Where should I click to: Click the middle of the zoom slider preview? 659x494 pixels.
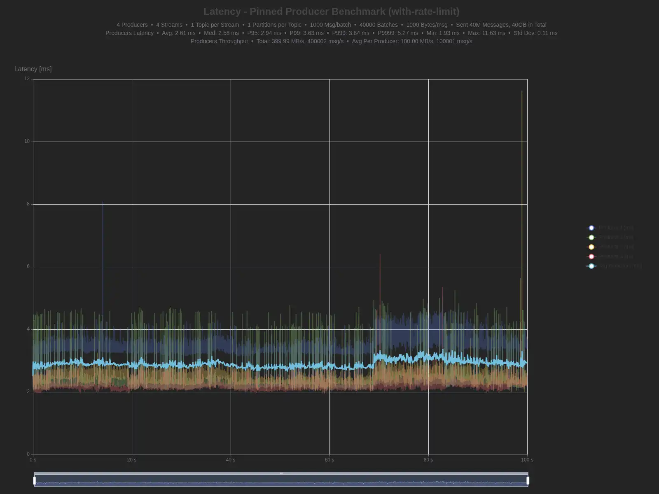[281, 481]
